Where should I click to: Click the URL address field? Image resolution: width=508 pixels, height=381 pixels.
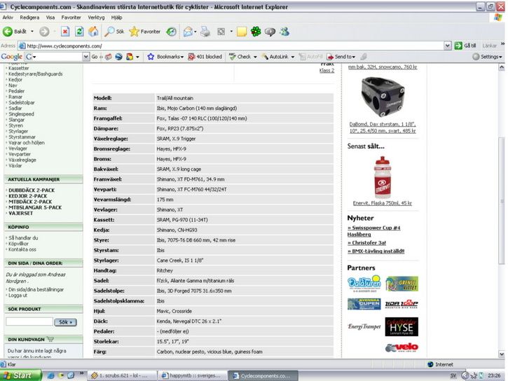pos(231,46)
